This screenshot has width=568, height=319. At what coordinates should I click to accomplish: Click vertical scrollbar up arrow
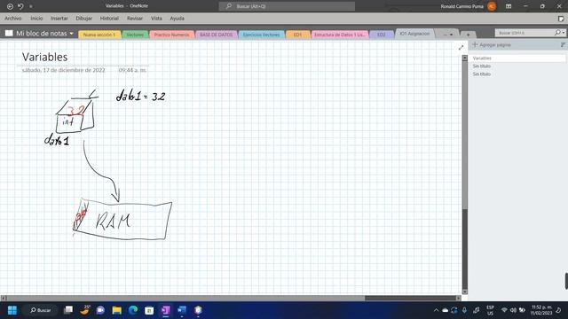tap(465, 58)
